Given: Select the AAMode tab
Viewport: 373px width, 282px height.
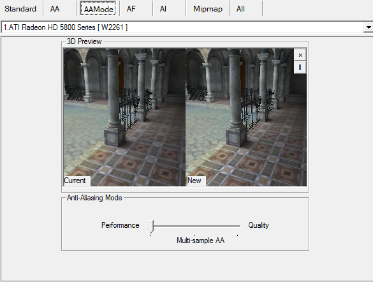Looking at the screenshot, I should click(x=98, y=9).
